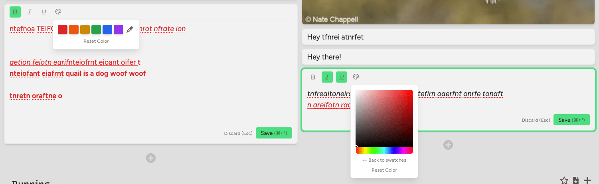The image size is (599, 184).
Task: Open the color palette in the left editor
Action: 58,12
